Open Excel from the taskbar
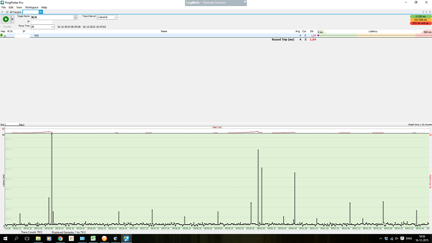This screenshot has height=243, width=432. 93,238
